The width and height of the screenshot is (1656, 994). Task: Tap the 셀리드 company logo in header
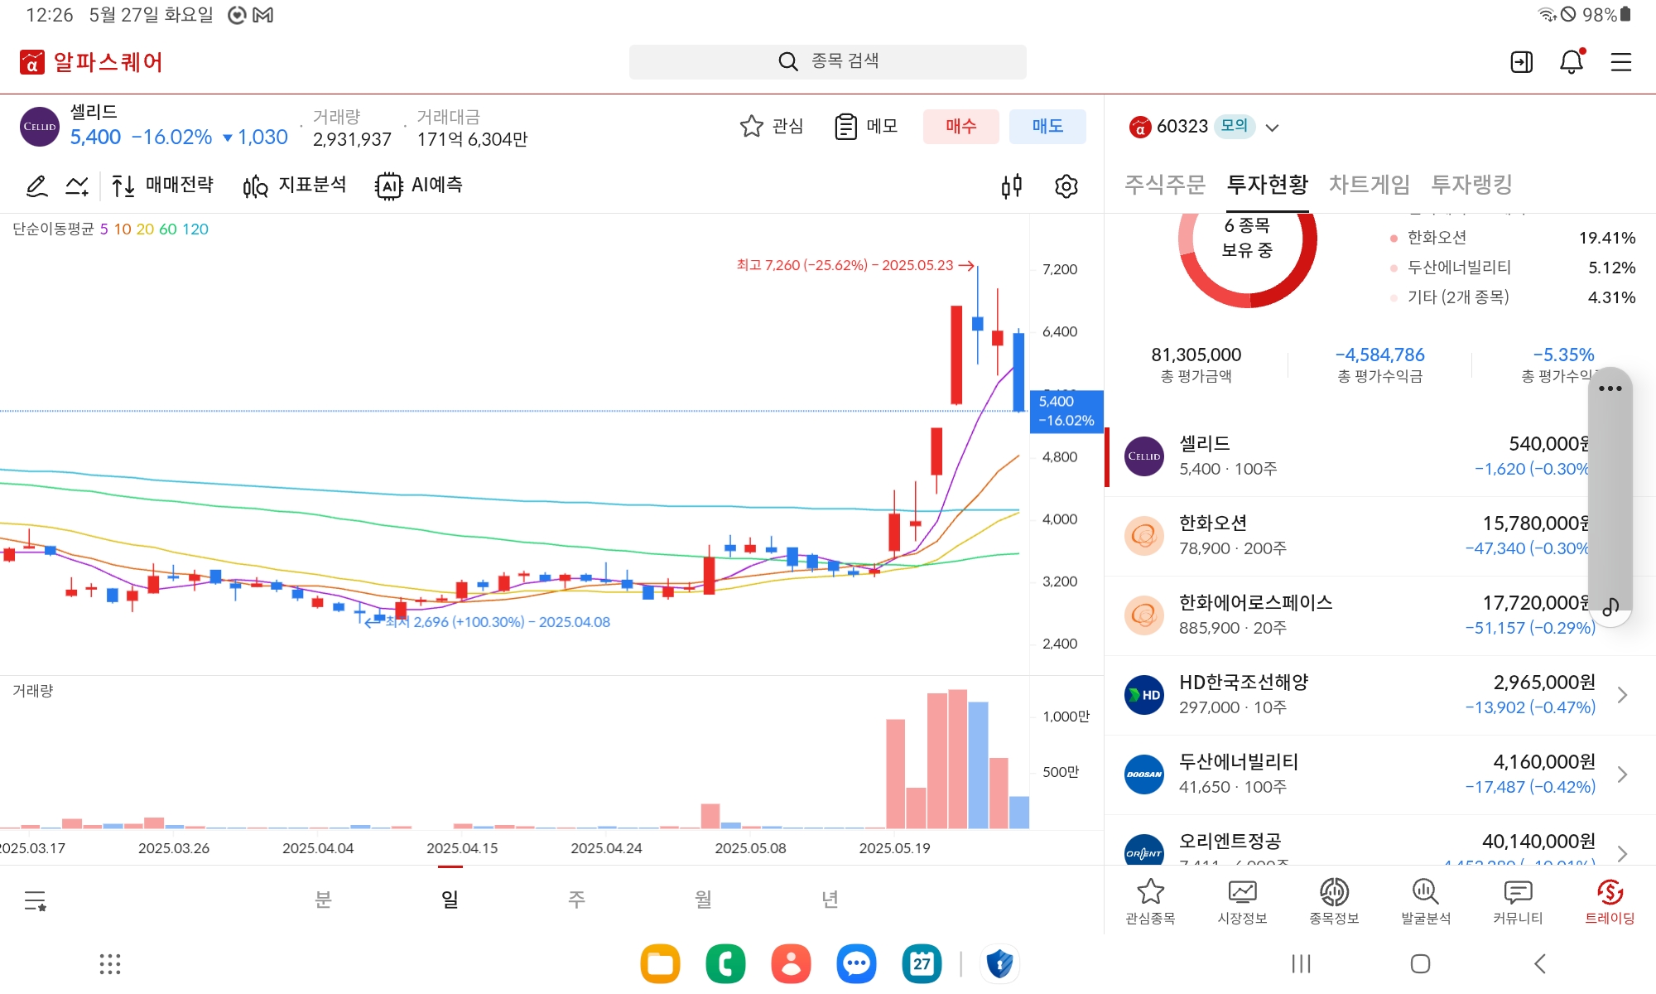tap(40, 127)
